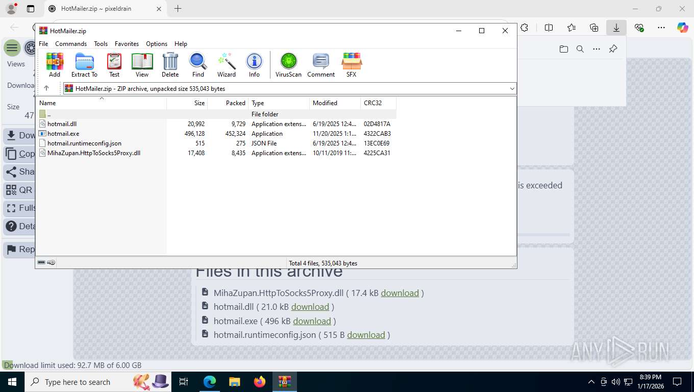Open the Tools menu
694x392 pixels.
(x=101, y=44)
